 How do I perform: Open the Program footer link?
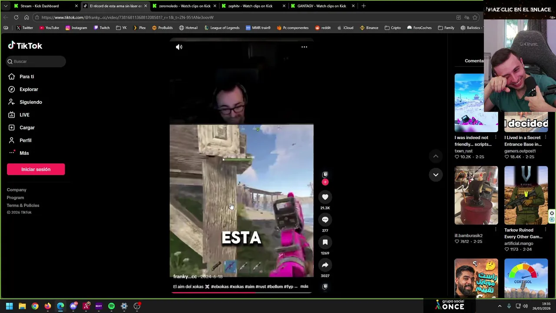tap(15, 198)
